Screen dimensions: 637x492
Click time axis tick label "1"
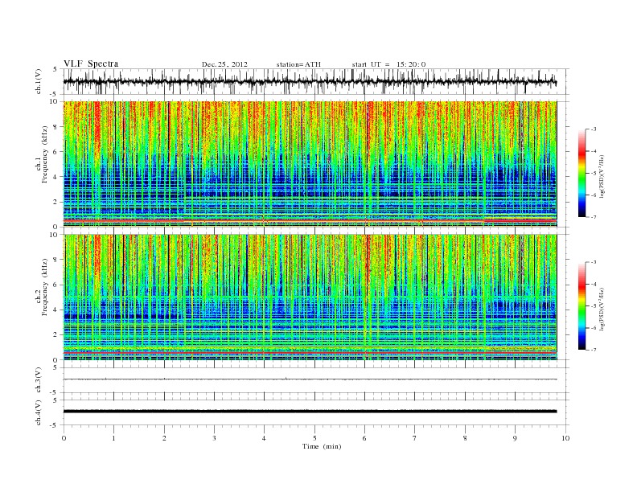113,438
